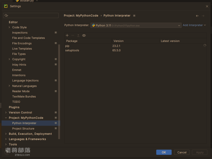
Task: Open File Types settings
Action: pos(19,54)
